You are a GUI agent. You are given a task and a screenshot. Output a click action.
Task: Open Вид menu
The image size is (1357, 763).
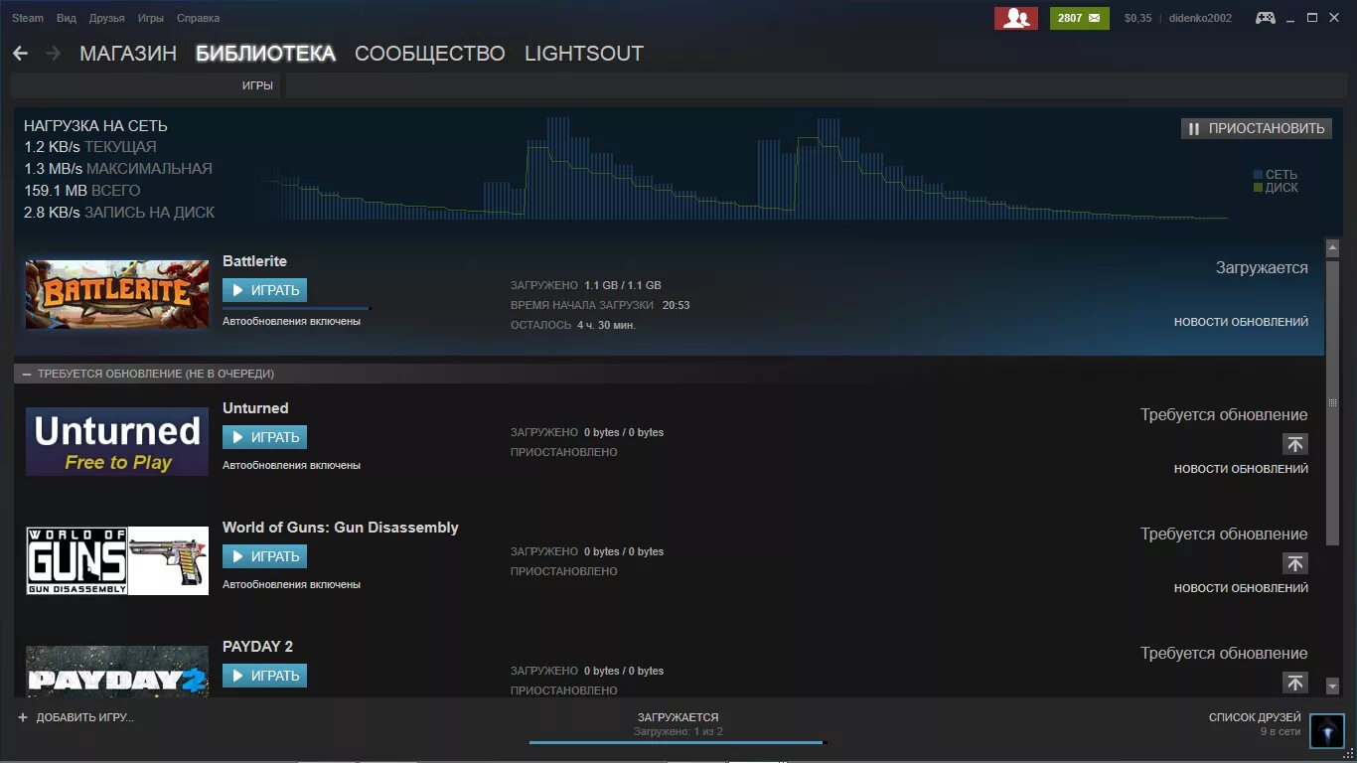coord(67,18)
